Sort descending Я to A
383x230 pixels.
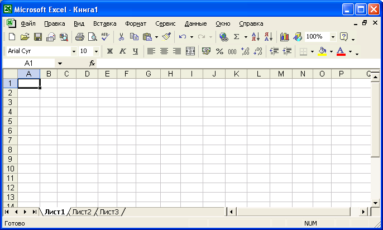click(x=268, y=37)
